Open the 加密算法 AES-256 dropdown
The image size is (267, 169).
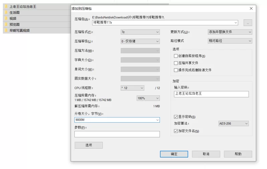[233, 123]
